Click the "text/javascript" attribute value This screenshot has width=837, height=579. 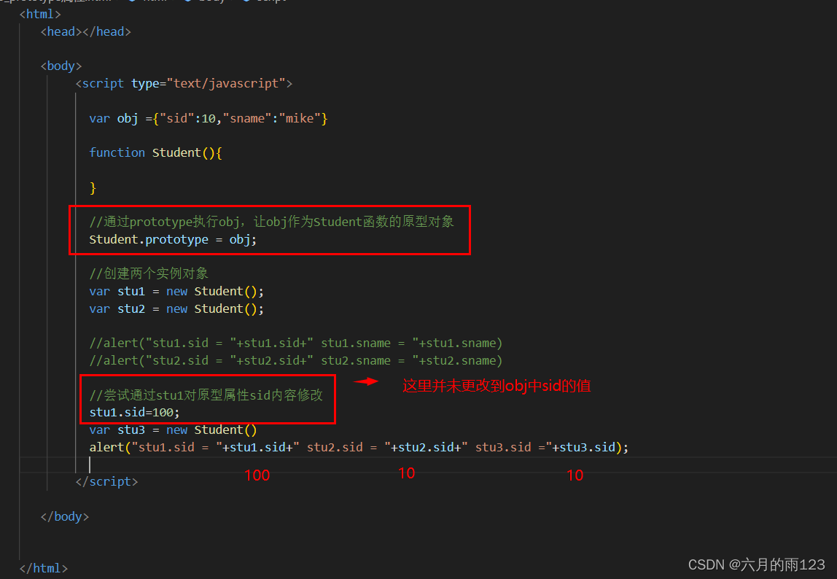tap(226, 84)
